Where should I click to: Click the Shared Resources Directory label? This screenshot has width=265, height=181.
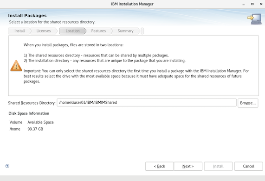click(x=32, y=103)
